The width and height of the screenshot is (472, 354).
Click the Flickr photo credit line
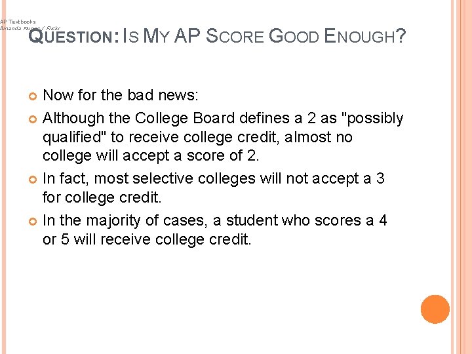click(x=30, y=28)
